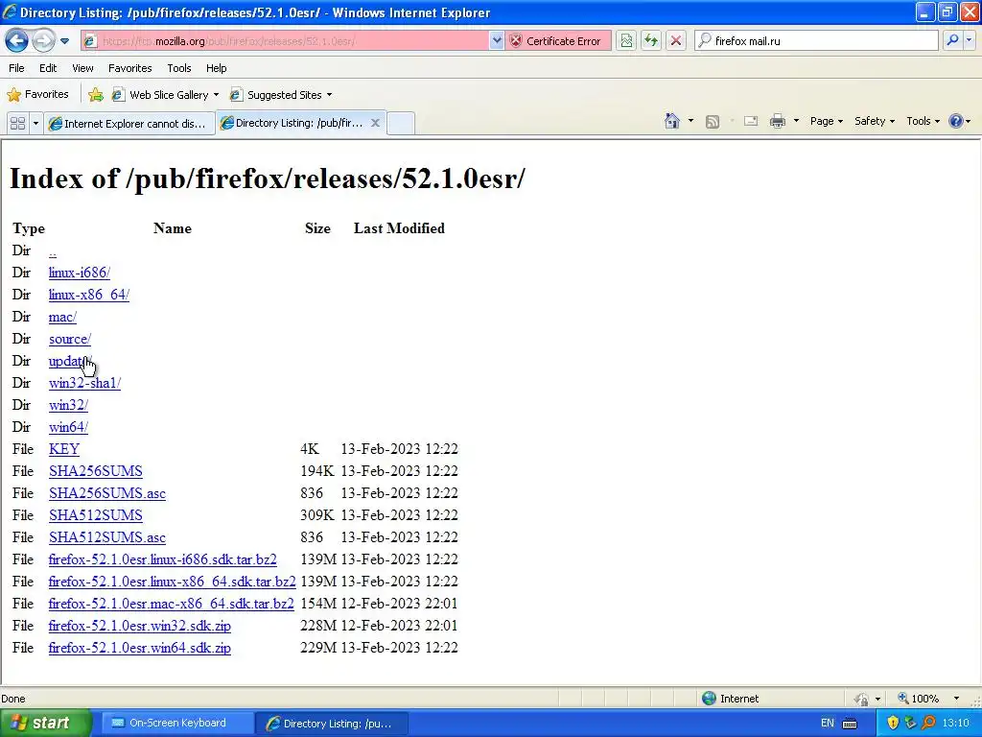Screen dimensions: 982x737
Task: Click the Windows start button
Action: [x=45, y=724]
